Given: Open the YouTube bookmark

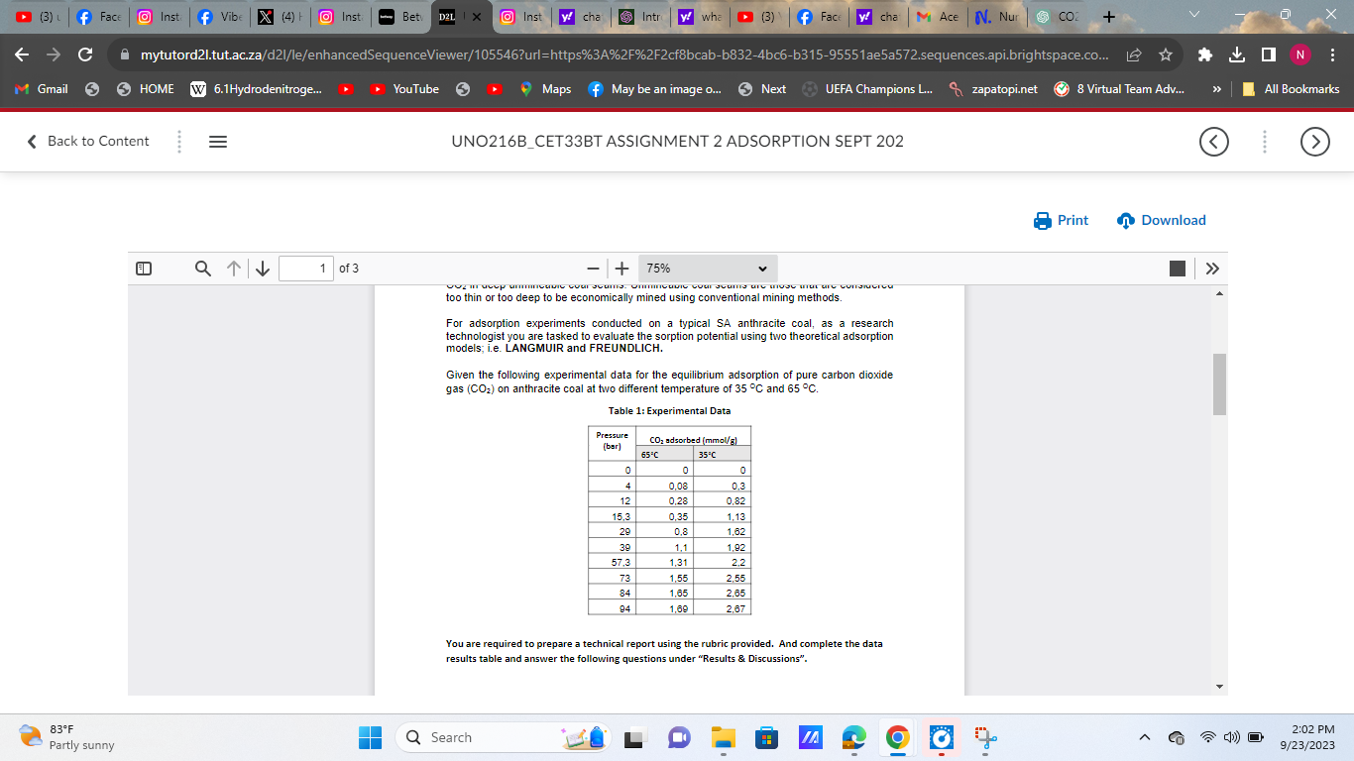Looking at the screenshot, I should (x=405, y=89).
